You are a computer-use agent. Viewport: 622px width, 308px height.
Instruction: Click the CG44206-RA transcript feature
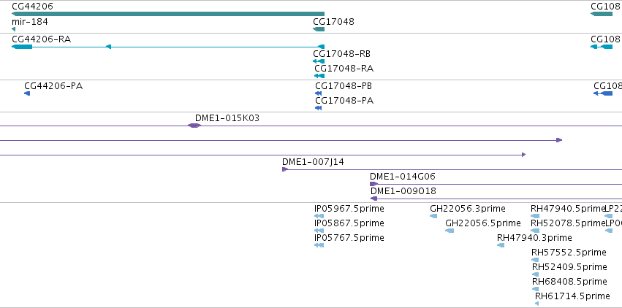168,47
